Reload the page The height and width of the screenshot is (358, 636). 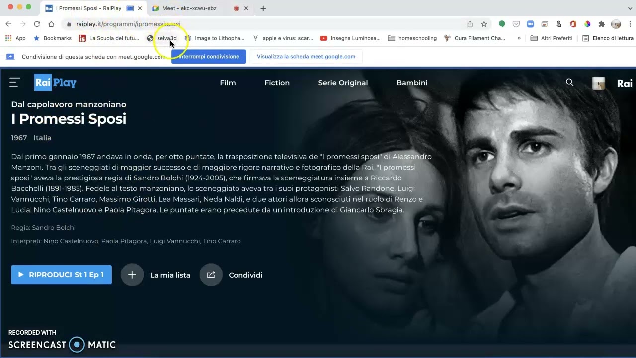(37, 24)
